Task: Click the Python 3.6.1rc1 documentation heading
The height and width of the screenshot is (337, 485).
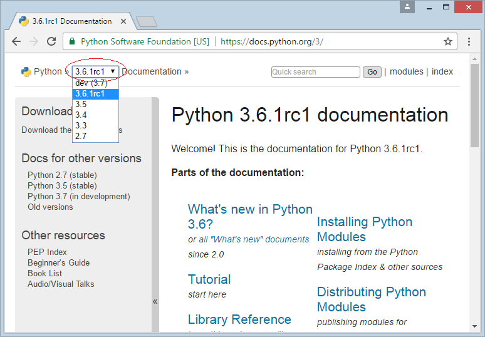Action: (x=310, y=115)
